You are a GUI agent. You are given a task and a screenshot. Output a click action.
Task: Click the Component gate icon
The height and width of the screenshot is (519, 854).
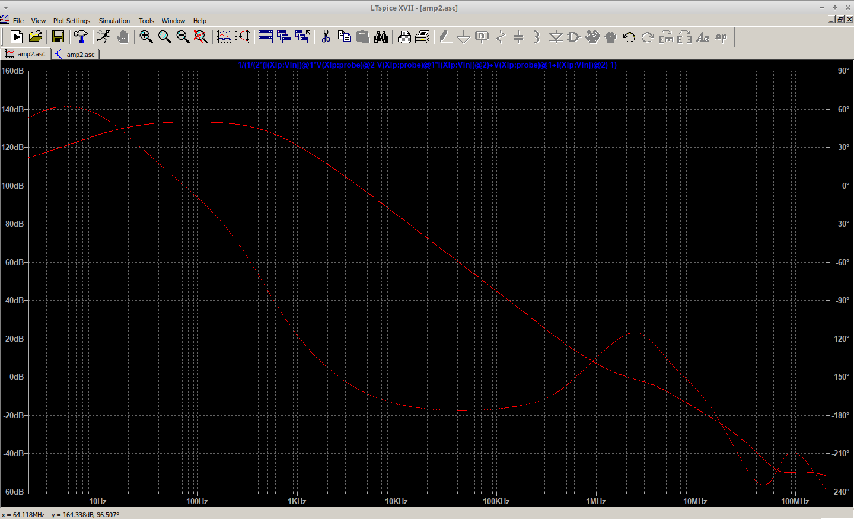tap(573, 37)
